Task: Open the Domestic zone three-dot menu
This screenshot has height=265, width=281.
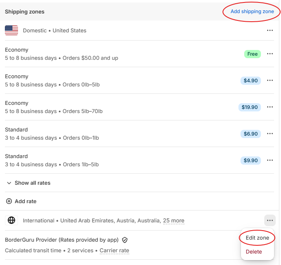Action: point(270,30)
